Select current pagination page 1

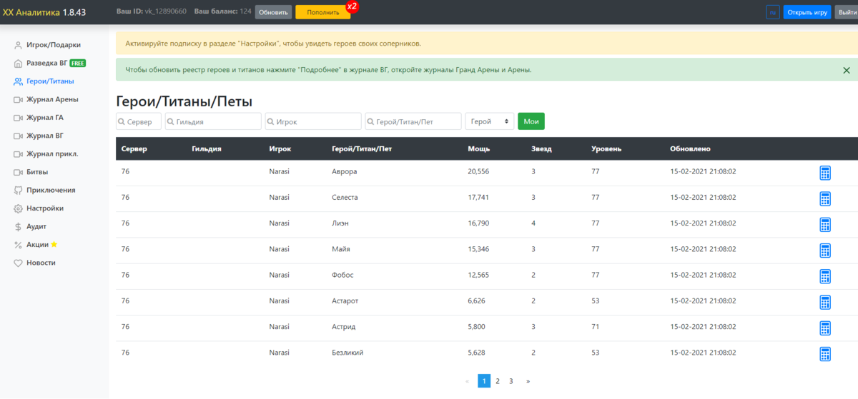tap(484, 381)
